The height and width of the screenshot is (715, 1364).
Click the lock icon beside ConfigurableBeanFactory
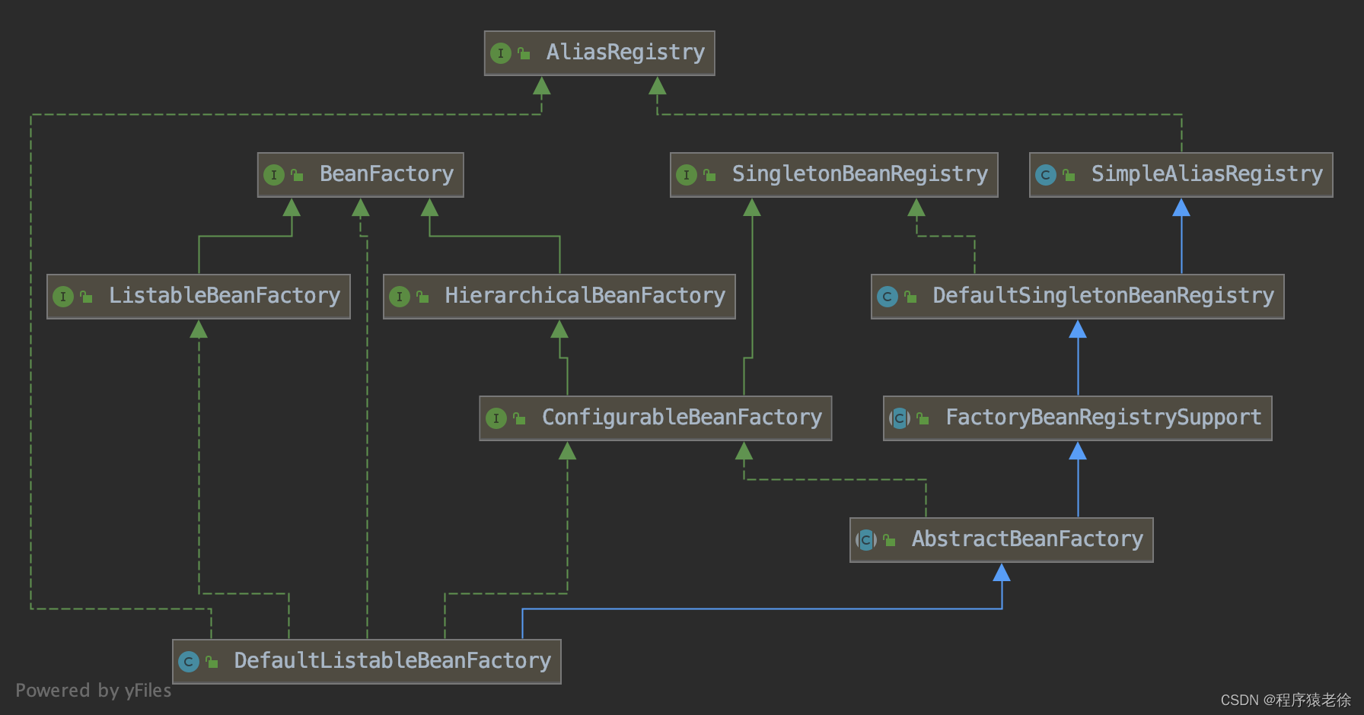(520, 418)
